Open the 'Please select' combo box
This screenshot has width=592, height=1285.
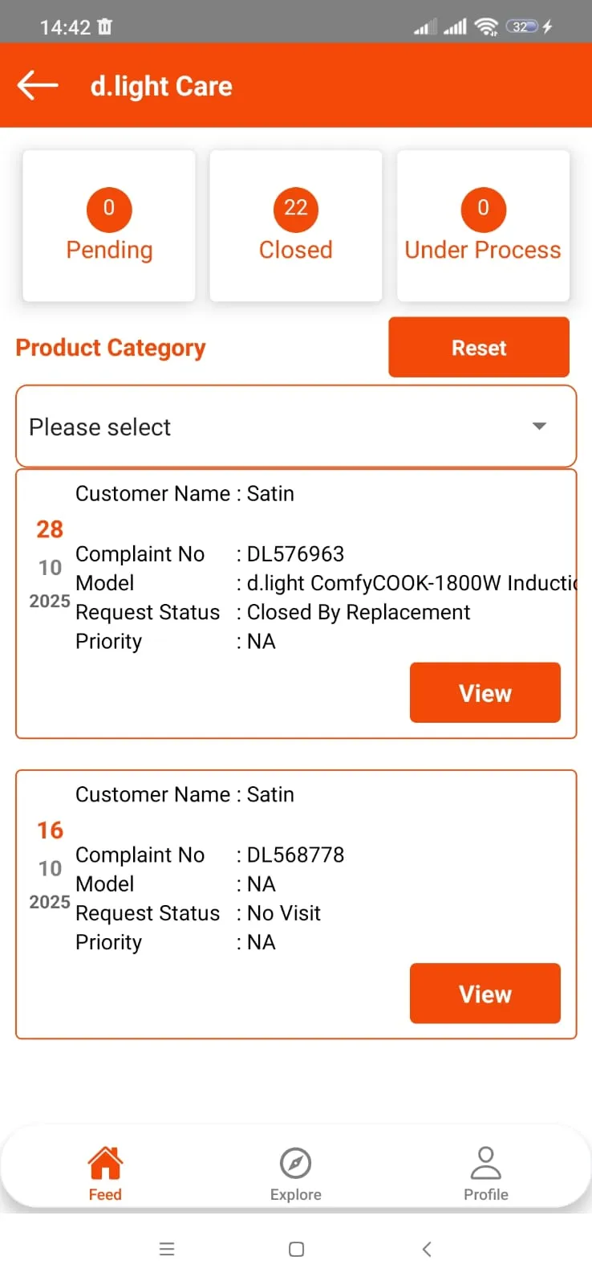[x=296, y=426]
